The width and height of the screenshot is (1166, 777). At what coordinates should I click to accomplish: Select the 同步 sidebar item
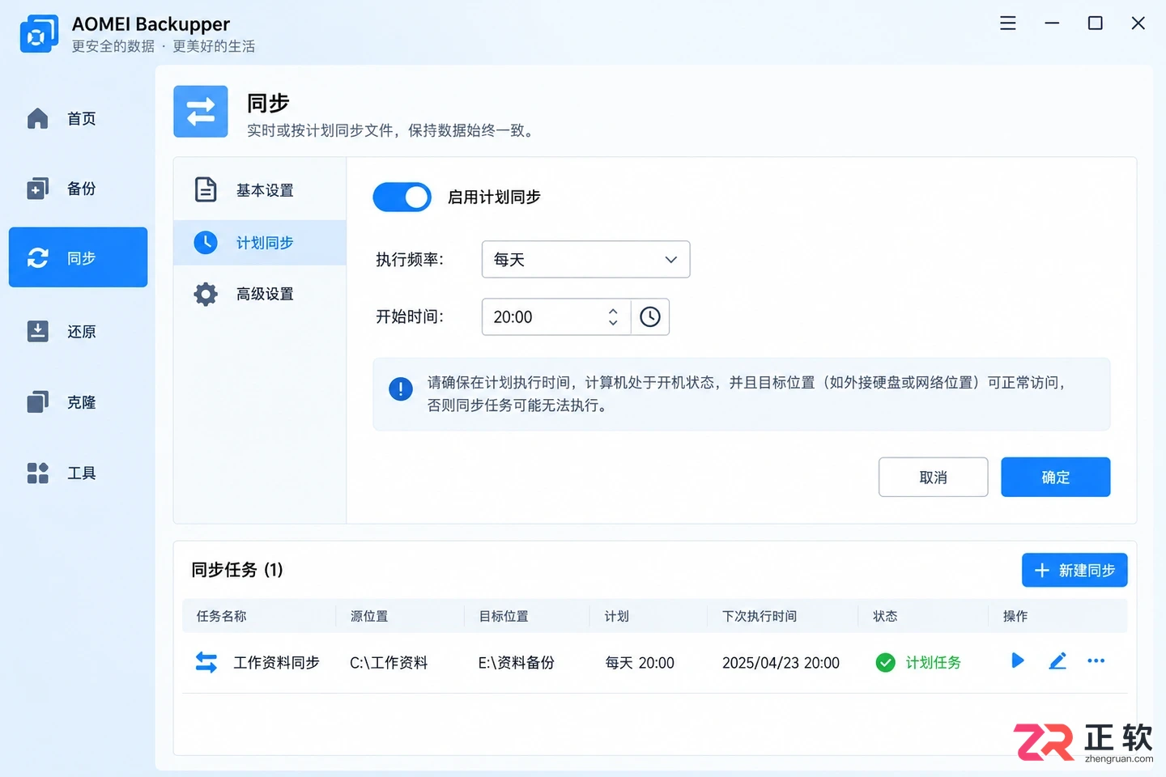78,257
